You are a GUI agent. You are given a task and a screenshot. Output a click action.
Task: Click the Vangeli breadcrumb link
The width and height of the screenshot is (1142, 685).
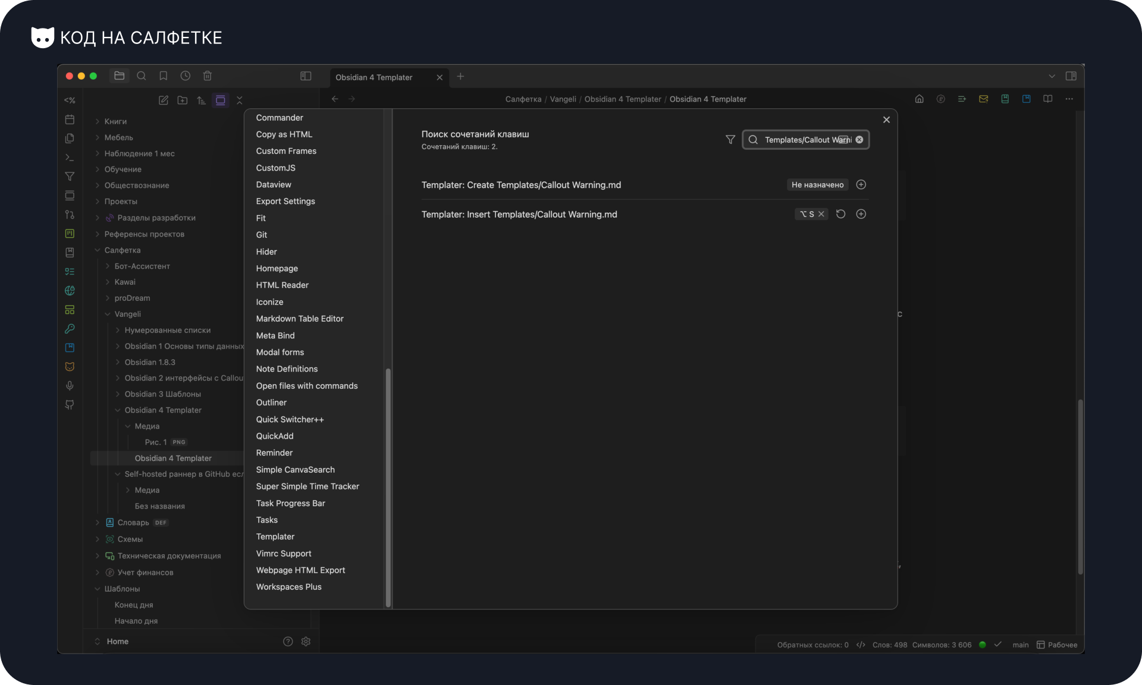point(563,99)
